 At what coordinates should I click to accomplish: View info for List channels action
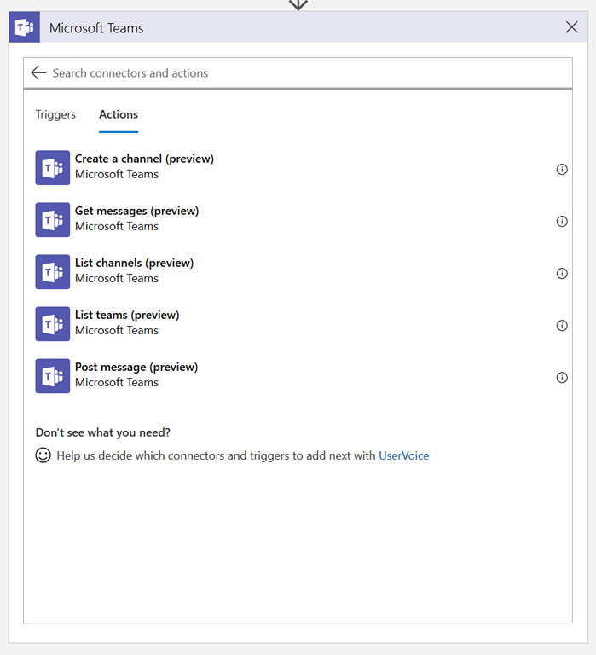562,273
